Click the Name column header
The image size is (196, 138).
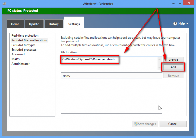[x=103, y=76]
